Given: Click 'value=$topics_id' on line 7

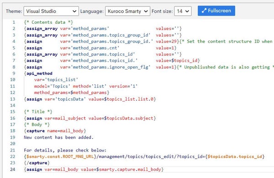Looking at the screenshot, I should pyautogui.click(x=176, y=60).
